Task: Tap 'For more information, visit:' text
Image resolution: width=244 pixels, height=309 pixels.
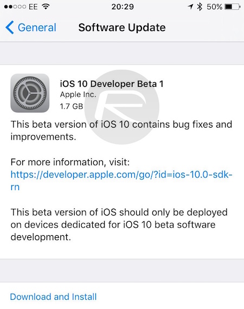Action: coord(70,162)
